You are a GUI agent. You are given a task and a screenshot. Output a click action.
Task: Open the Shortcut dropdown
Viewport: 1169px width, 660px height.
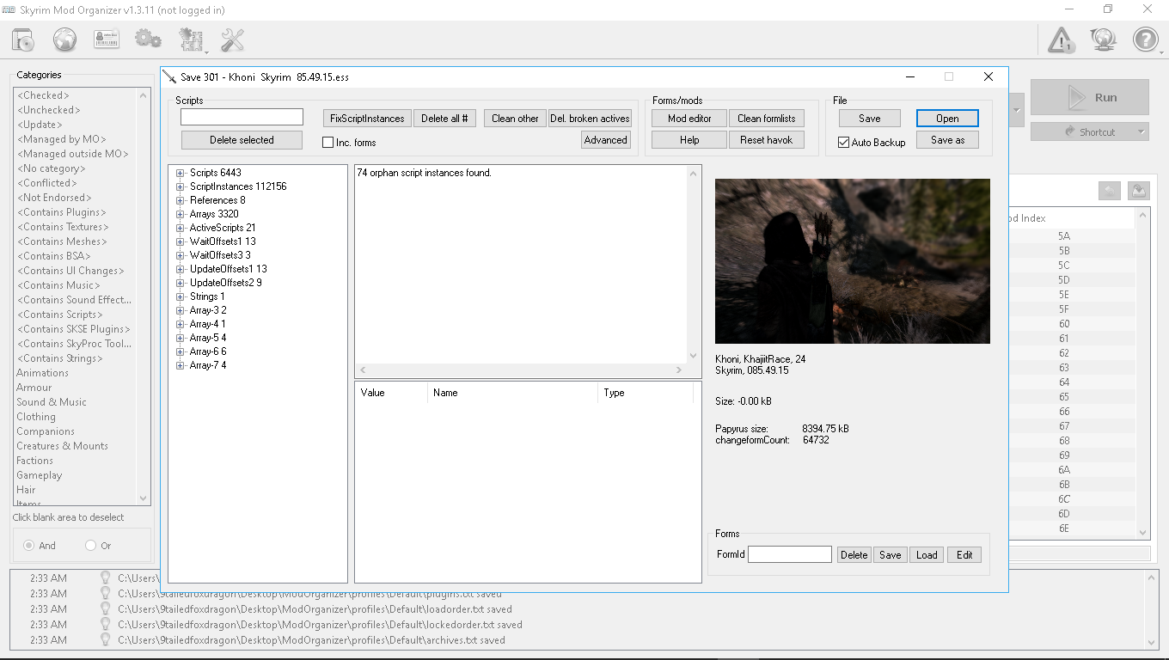click(x=1090, y=131)
